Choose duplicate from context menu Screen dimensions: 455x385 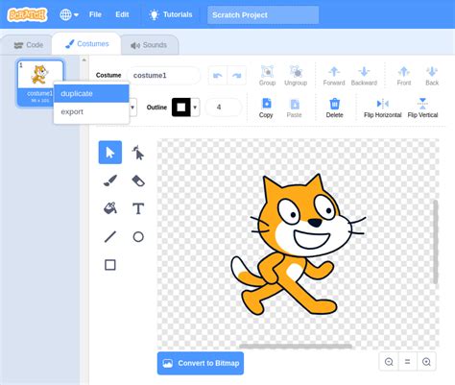[x=91, y=93]
